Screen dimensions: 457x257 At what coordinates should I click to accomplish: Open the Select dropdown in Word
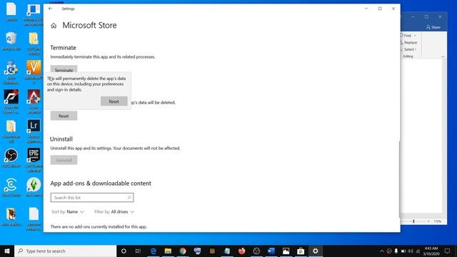pos(409,49)
